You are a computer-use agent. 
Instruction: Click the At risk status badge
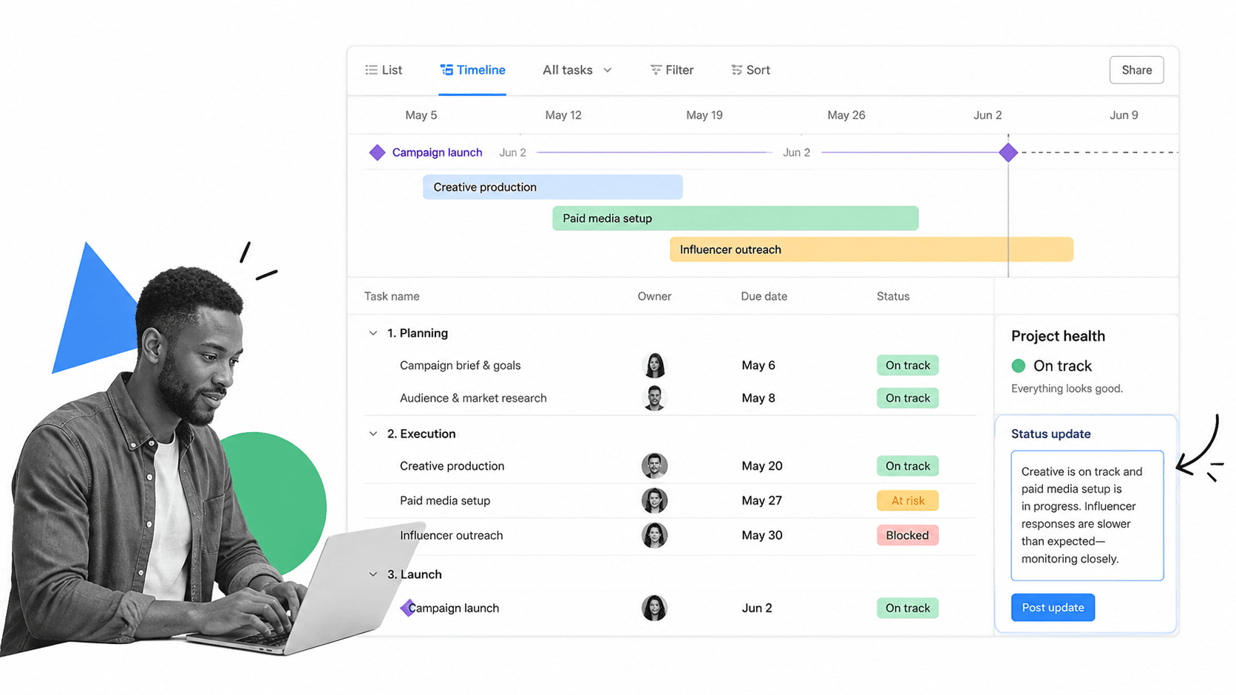[908, 500]
